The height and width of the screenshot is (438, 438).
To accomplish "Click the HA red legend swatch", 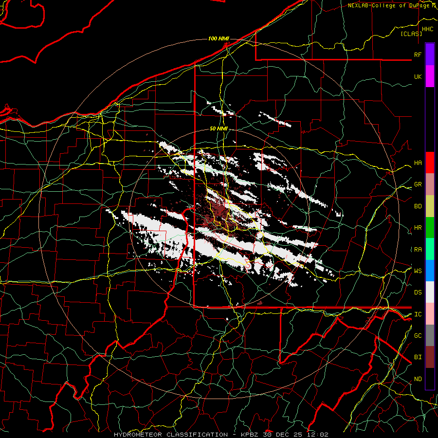I will (x=430, y=163).
